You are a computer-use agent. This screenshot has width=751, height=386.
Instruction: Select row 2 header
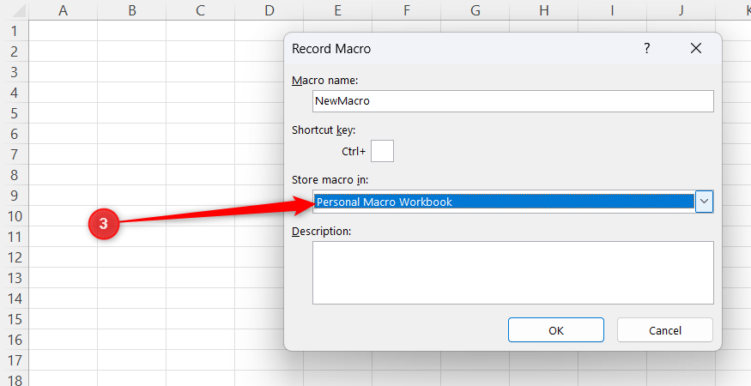[15, 51]
